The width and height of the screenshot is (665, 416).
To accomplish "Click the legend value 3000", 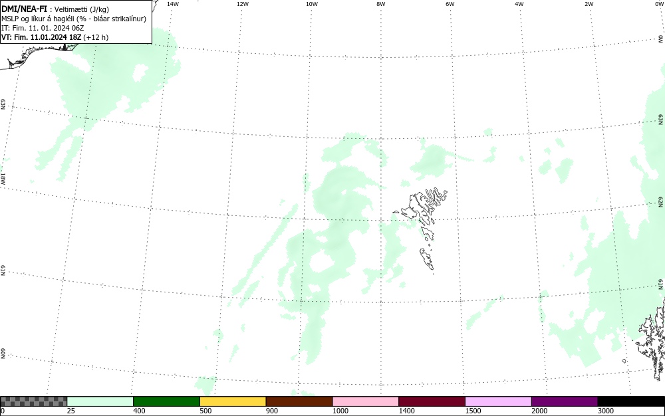I will 606,411.
